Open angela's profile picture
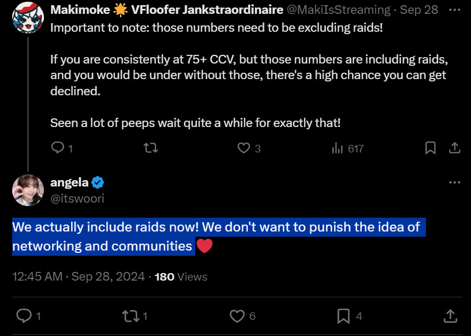 [28, 190]
